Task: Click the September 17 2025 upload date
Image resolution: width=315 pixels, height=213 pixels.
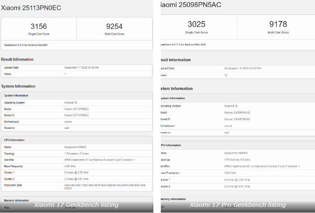Action: (x=82, y=67)
